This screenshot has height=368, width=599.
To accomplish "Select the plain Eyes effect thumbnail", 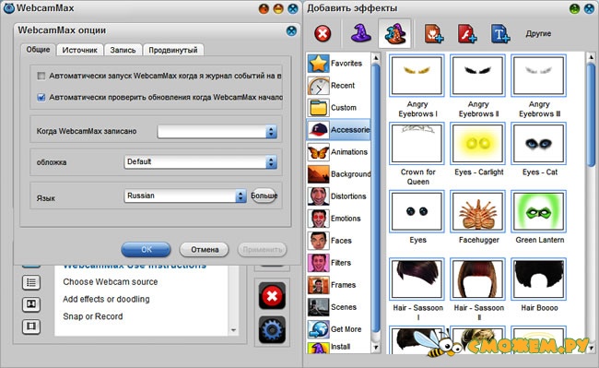I will coord(417,211).
